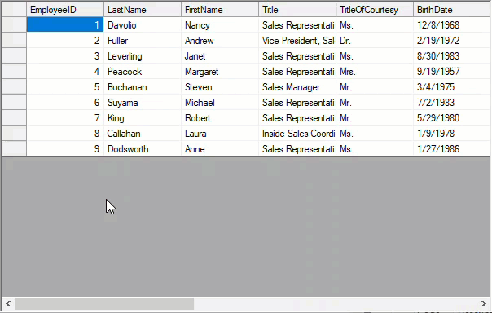Select the Sales Manager title cell
This screenshot has height=313, width=492.
pos(297,87)
